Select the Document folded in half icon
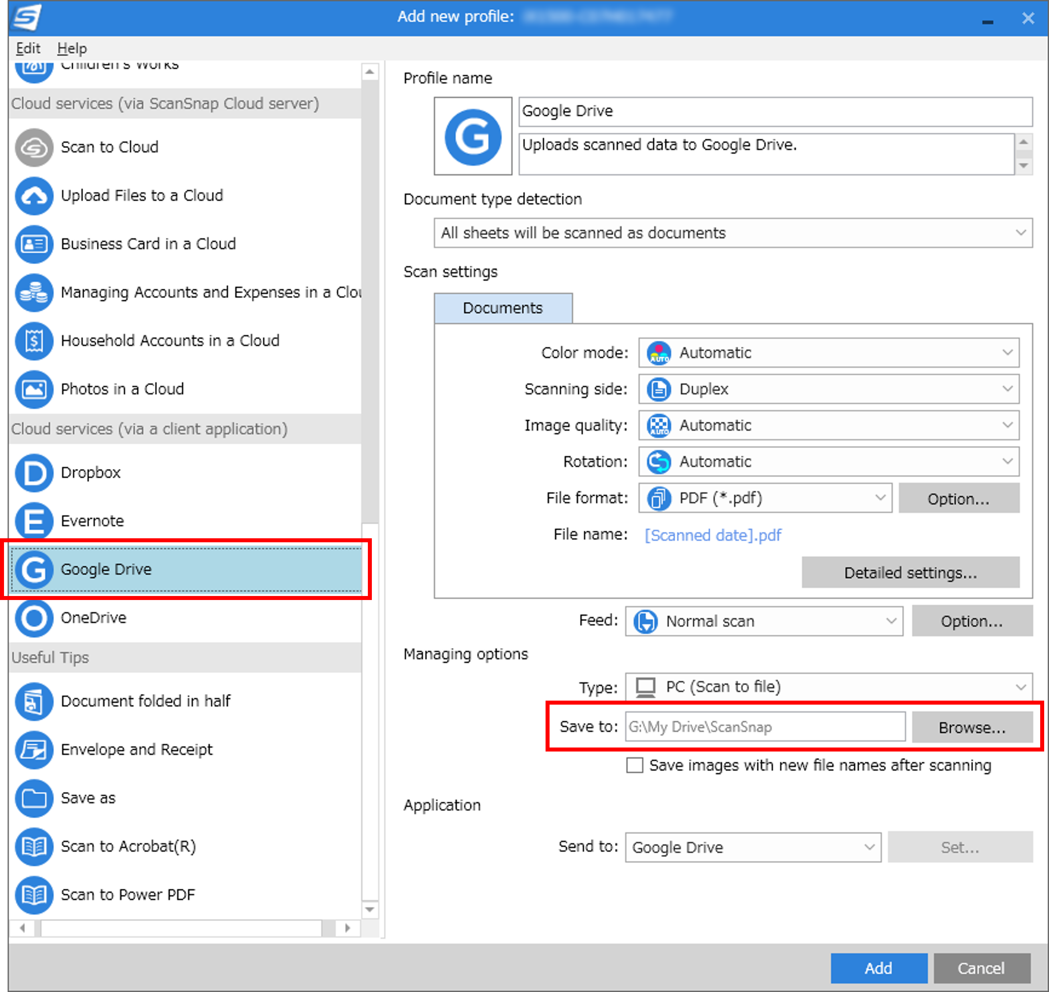Image resolution: width=1049 pixels, height=992 pixels. [x=34, y=702]
